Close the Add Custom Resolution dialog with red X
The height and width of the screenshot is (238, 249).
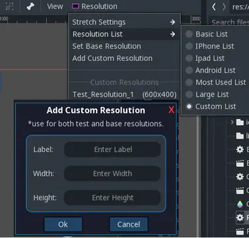[x=171, y=110]
